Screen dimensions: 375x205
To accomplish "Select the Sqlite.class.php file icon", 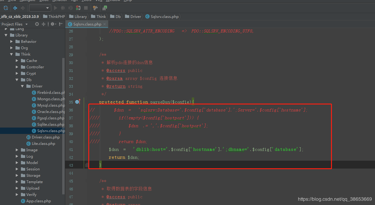I will (x=34, y=125).
